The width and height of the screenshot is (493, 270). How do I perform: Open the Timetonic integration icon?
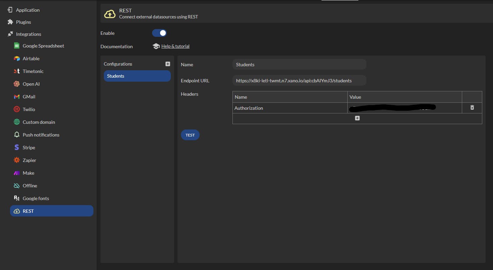pos(17,71)
